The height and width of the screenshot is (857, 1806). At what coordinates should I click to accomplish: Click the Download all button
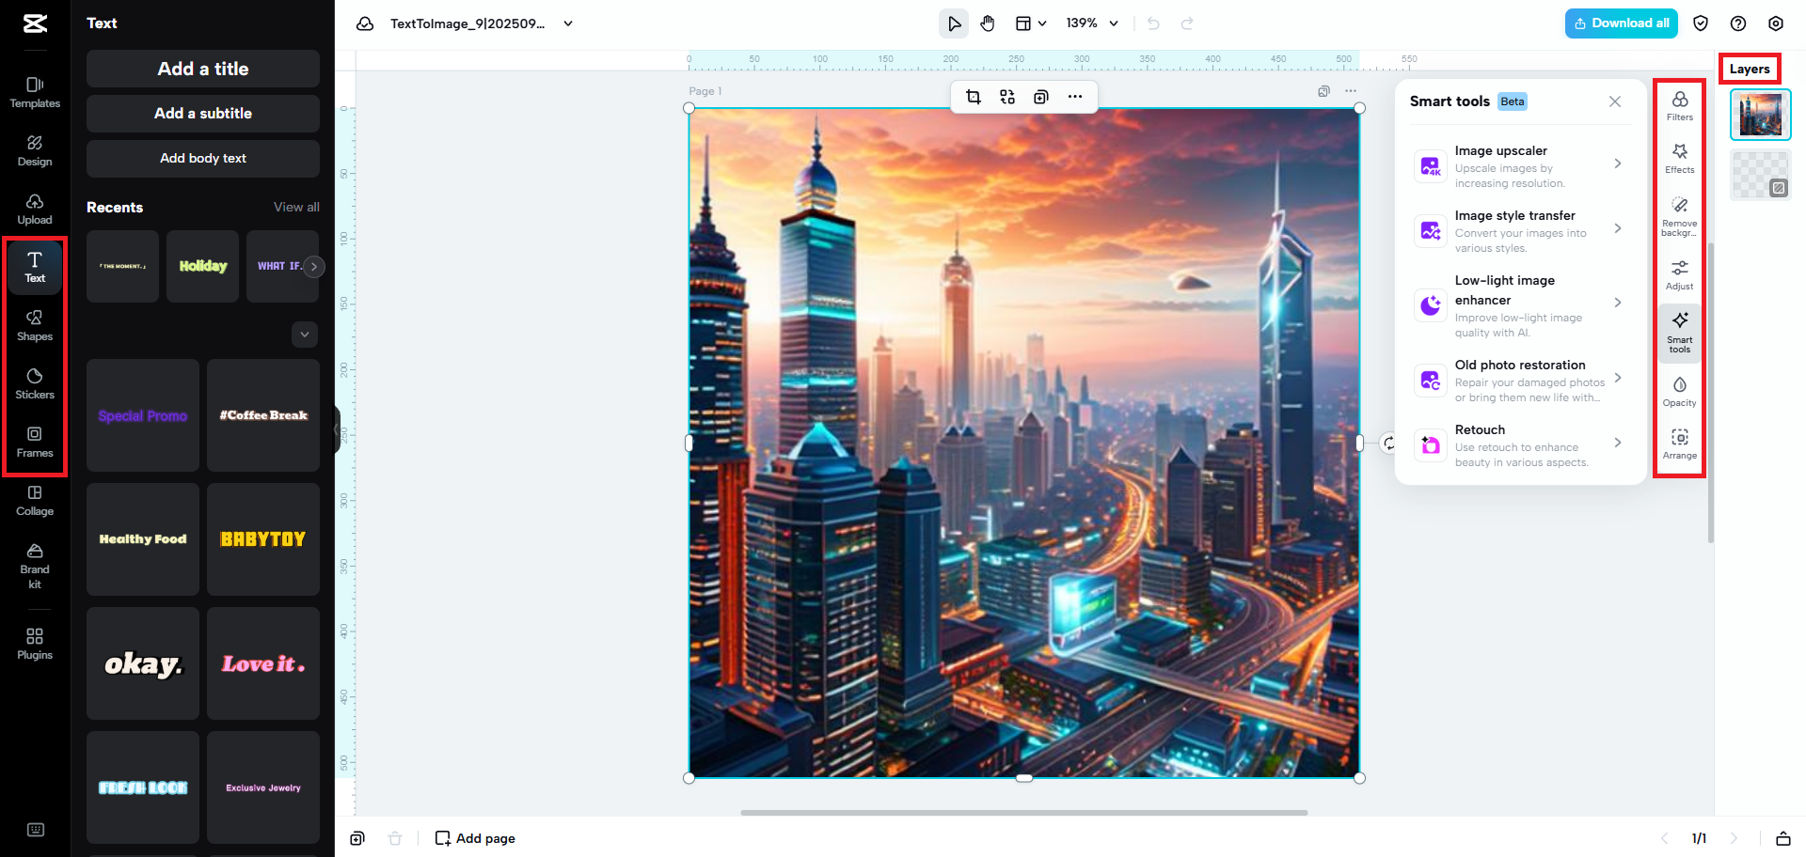tap(1621, 23)
